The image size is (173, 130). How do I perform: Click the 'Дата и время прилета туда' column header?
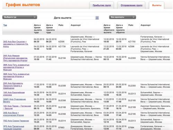(x=50, y=29)
